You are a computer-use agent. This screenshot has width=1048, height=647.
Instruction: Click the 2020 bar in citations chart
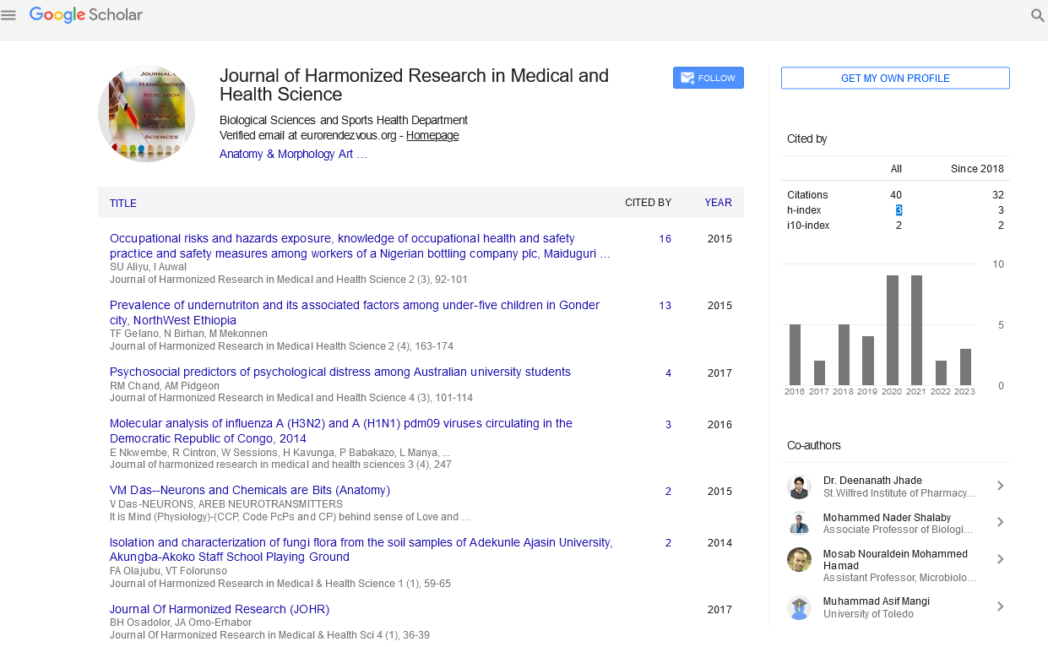point(892,329)
